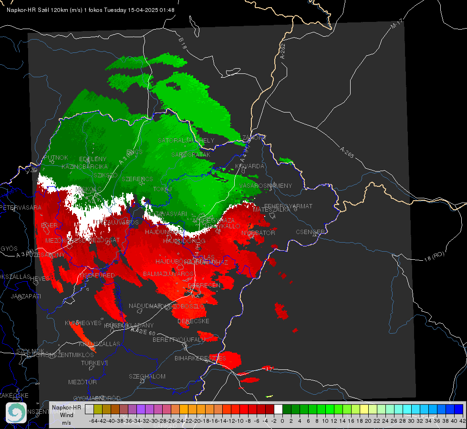Click the BERETTYÓÚJFALU town label
467x429 pixels.
coord(179,339)
